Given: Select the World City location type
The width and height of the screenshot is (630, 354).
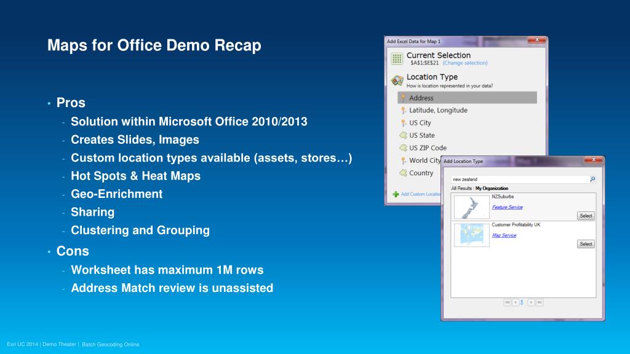Looking at the screenshot, I should point(425,160).
